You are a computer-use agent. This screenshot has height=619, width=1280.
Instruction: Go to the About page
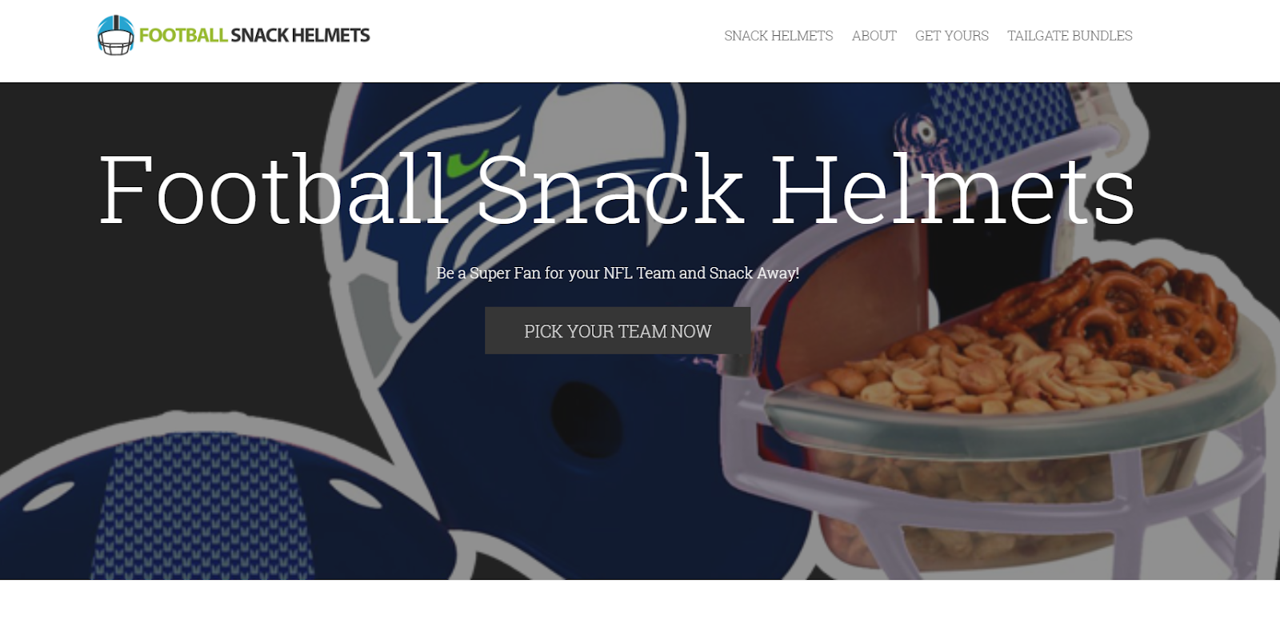[874, 36]
